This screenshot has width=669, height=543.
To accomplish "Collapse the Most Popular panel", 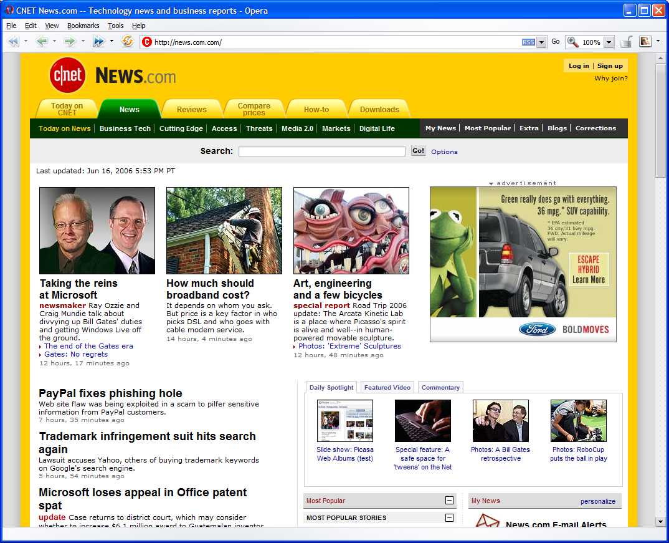I will [x=449, y=501].
